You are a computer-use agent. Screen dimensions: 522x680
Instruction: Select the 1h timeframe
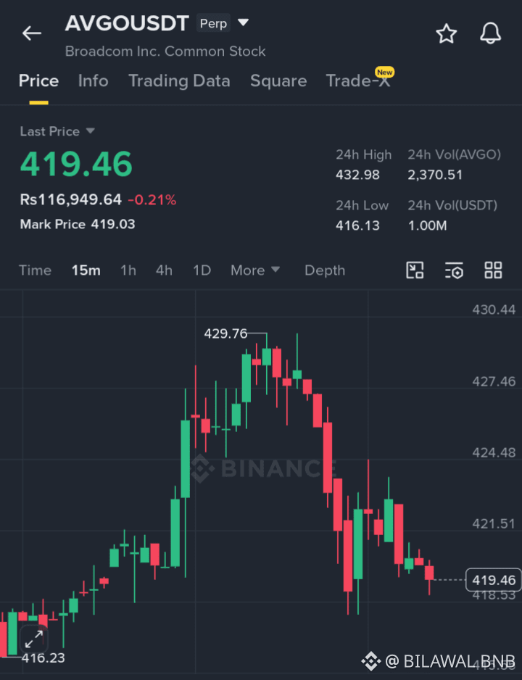click(x=128, y=270)
